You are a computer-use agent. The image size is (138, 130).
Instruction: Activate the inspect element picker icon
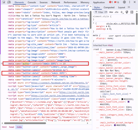4,2
